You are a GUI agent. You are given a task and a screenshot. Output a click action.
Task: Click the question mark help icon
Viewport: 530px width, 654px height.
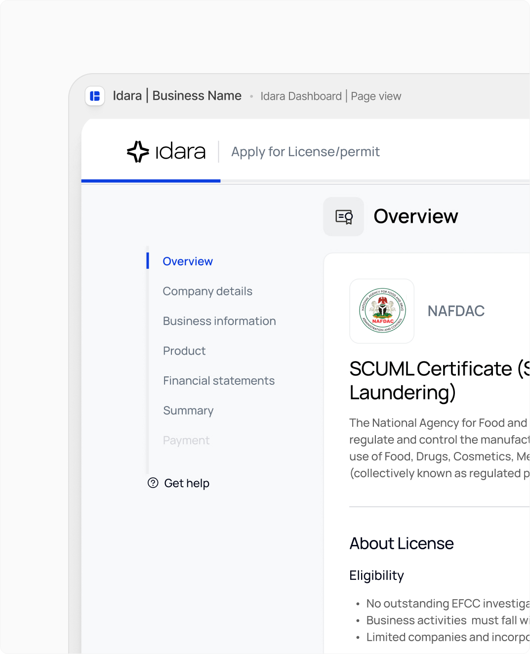click(x=153, y=483)
